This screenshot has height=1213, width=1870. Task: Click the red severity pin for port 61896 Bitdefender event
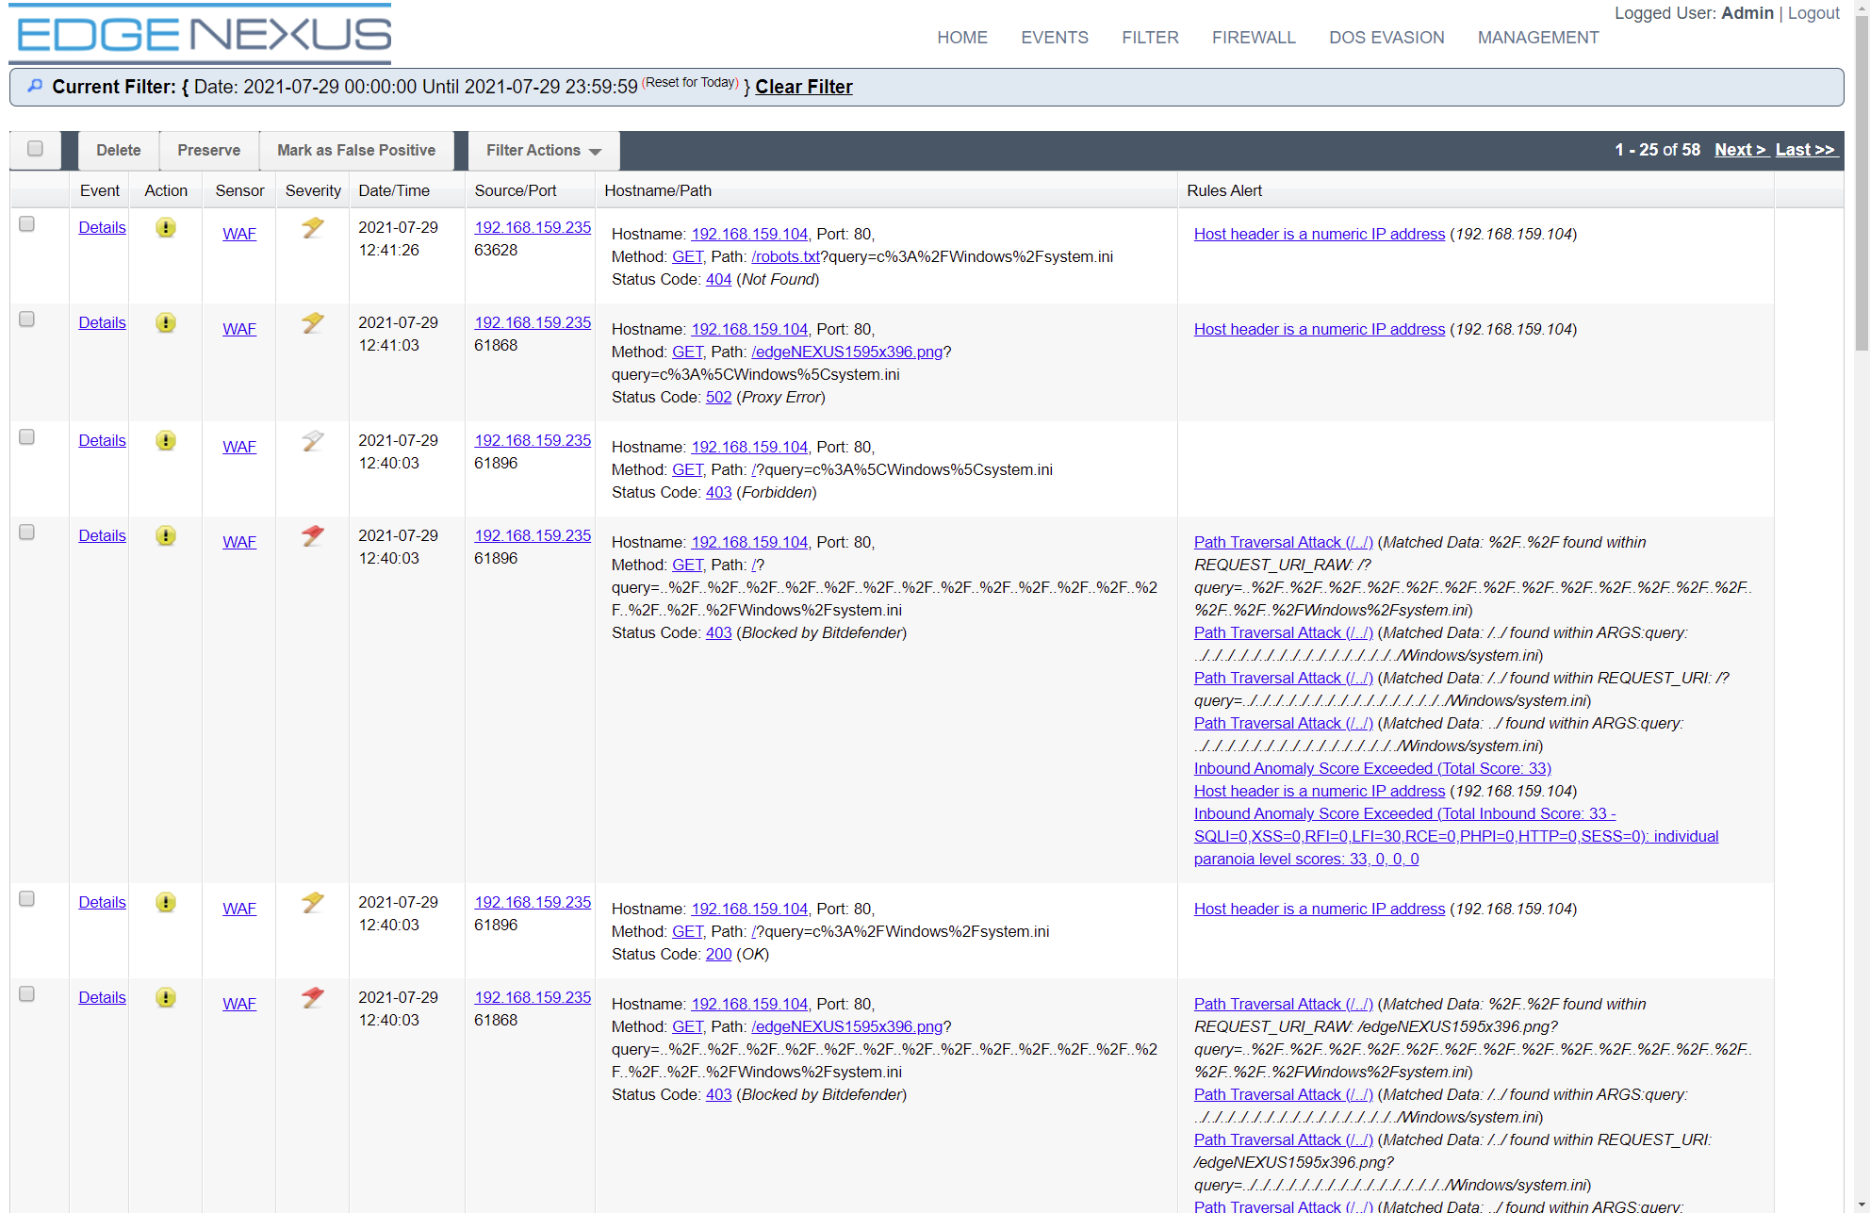(313, 535)
